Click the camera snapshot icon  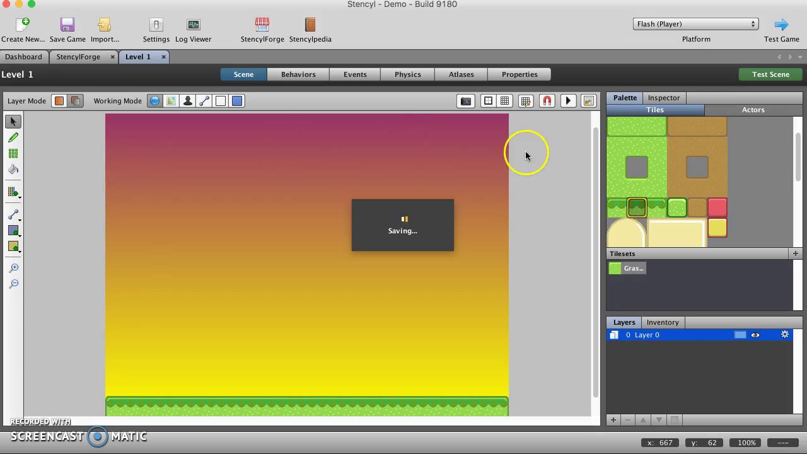point(466,101)
